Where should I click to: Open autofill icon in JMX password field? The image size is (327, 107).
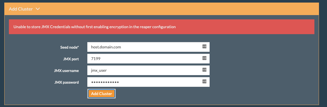204,81
